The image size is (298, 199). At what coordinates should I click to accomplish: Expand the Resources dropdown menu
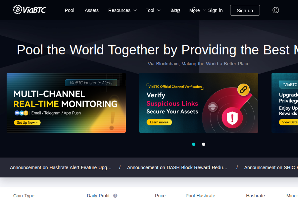click(122, 10)
